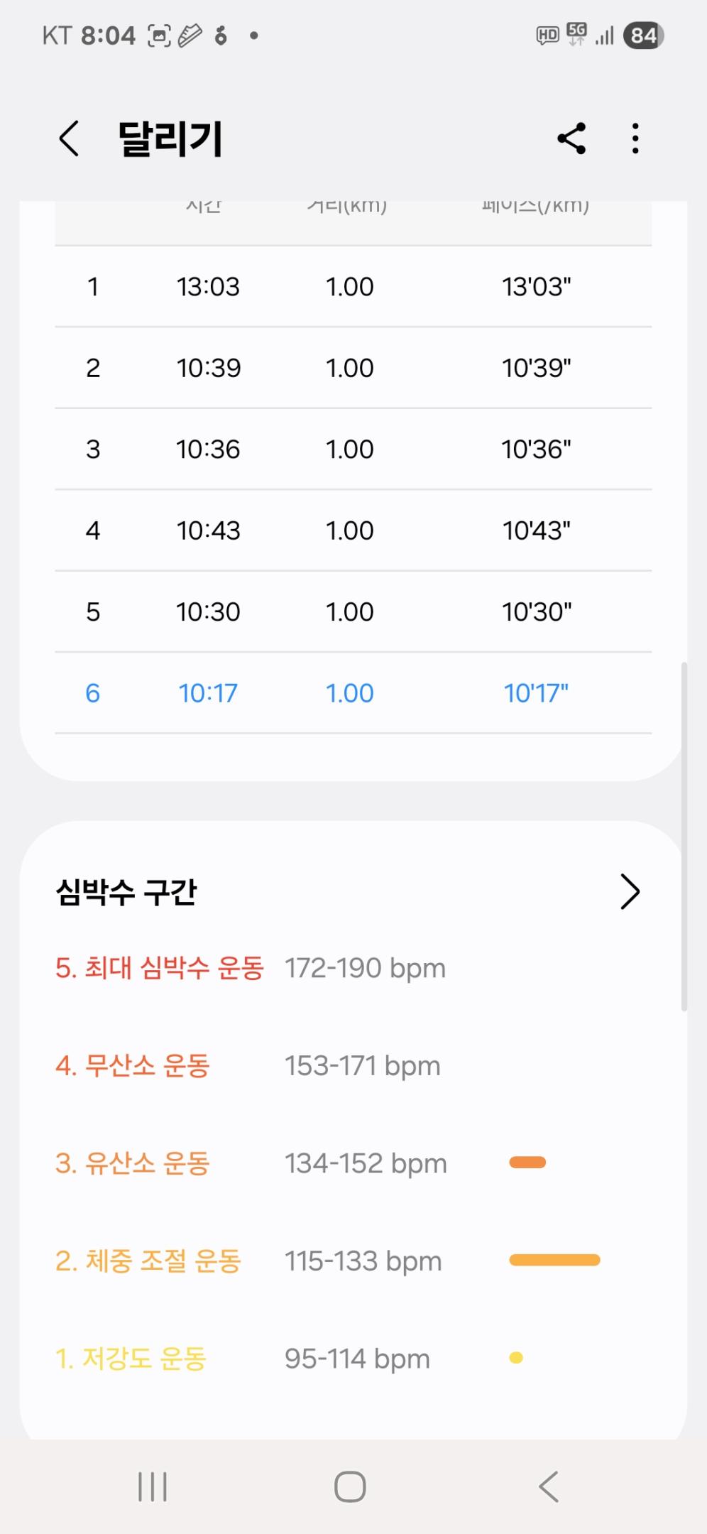Select lap 4 row with 10:43 time
Screen dimensions: 707x1534
353,531
